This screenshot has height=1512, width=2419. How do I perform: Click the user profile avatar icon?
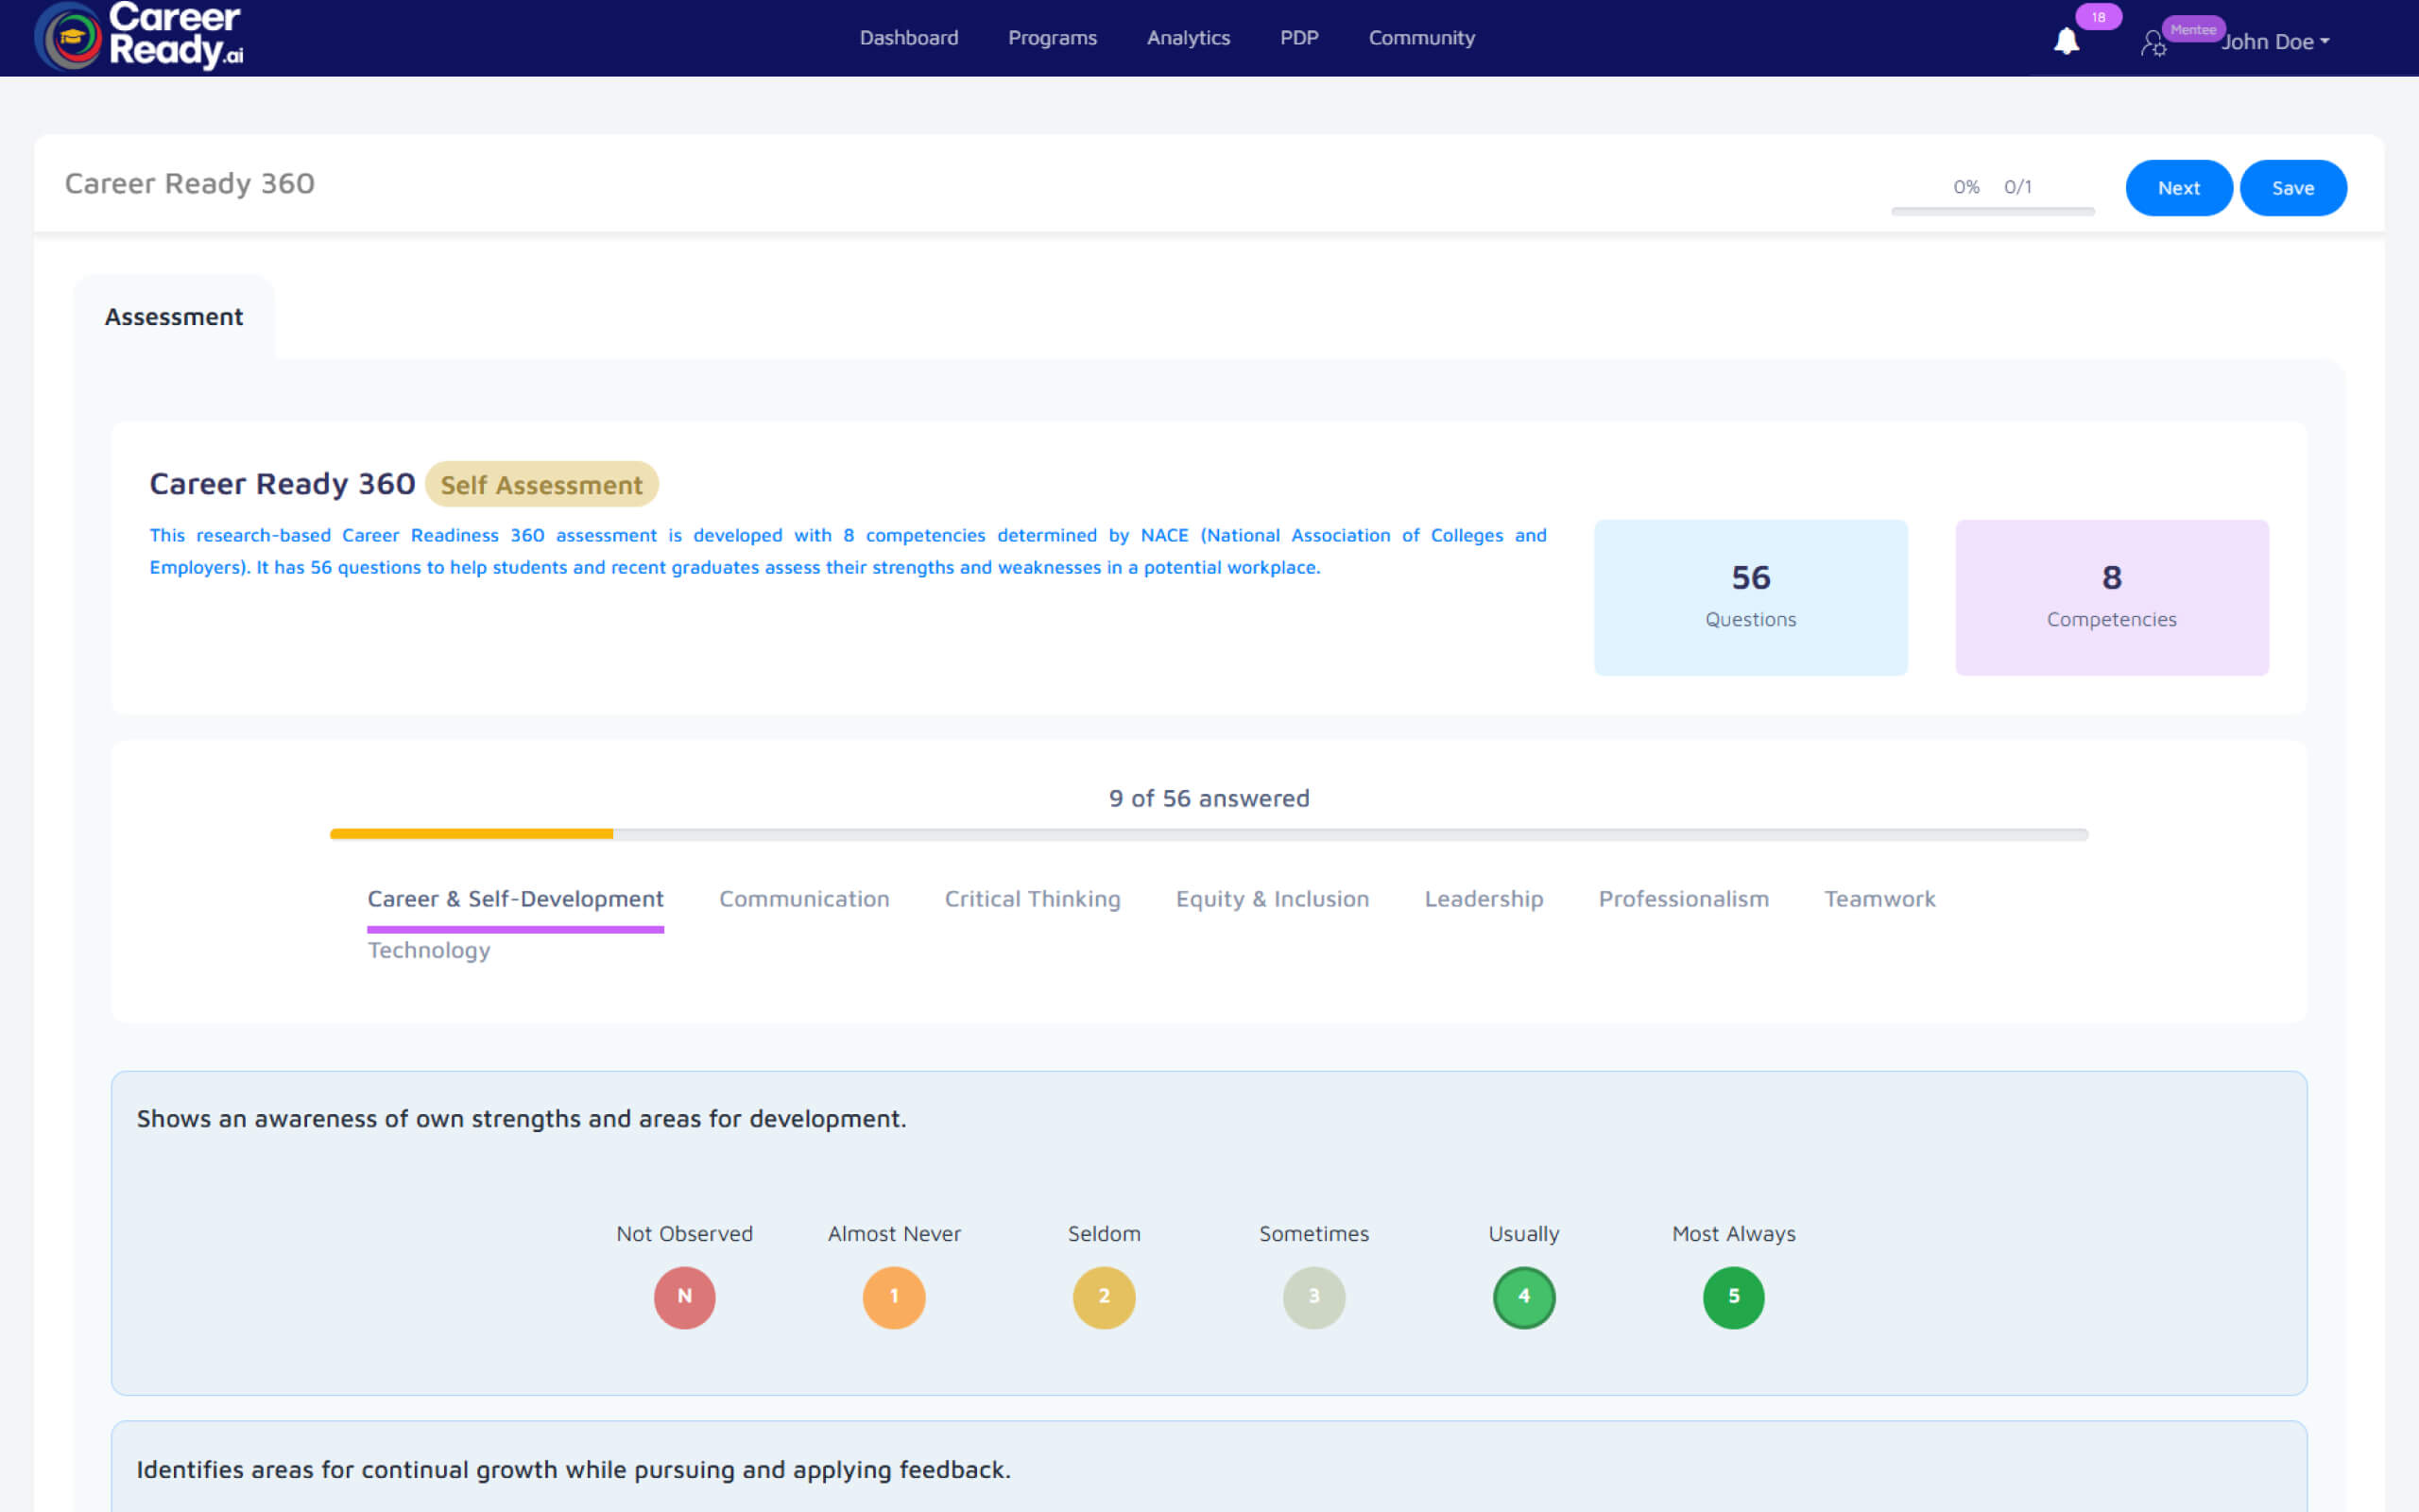[x=2153, y=43]
